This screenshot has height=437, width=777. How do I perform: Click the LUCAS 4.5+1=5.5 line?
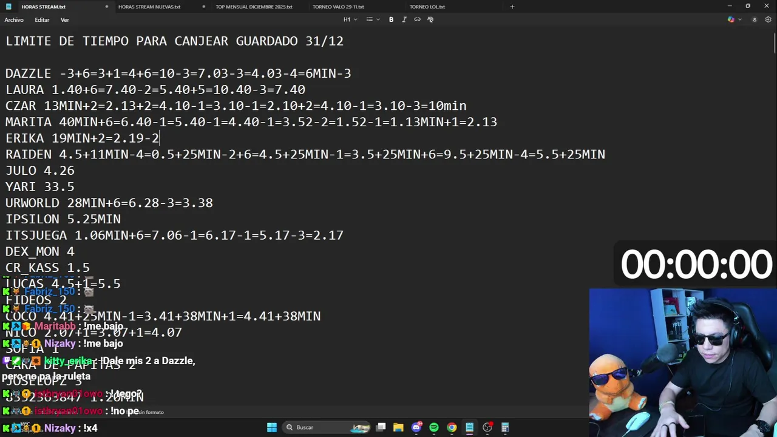pos(63,284)
